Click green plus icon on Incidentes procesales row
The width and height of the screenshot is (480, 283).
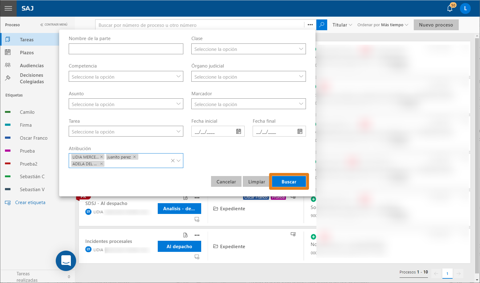click(x=313, y=237)
